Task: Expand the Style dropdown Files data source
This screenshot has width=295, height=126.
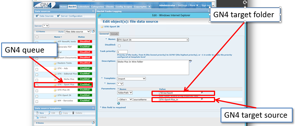Action: pos(77,32)
